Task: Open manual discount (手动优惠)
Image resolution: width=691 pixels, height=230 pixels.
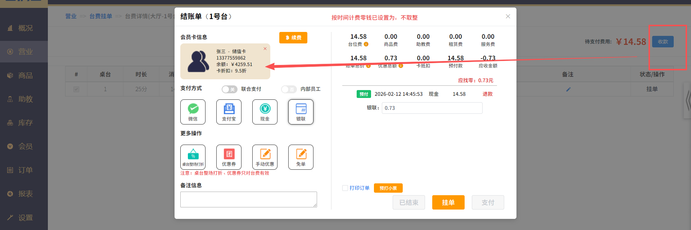Action: 265,157
